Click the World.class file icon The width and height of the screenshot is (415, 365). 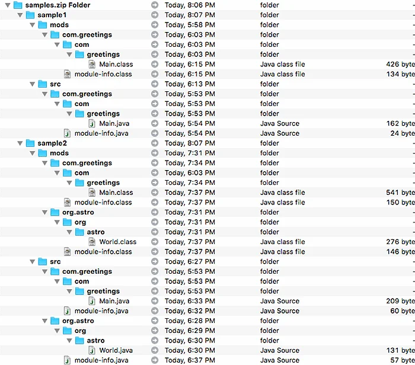92,242
